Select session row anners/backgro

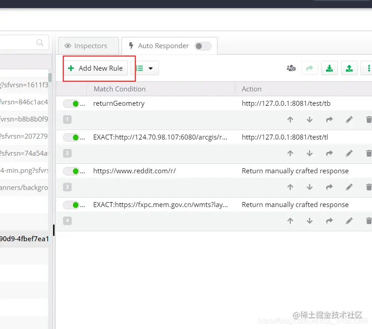24,188
